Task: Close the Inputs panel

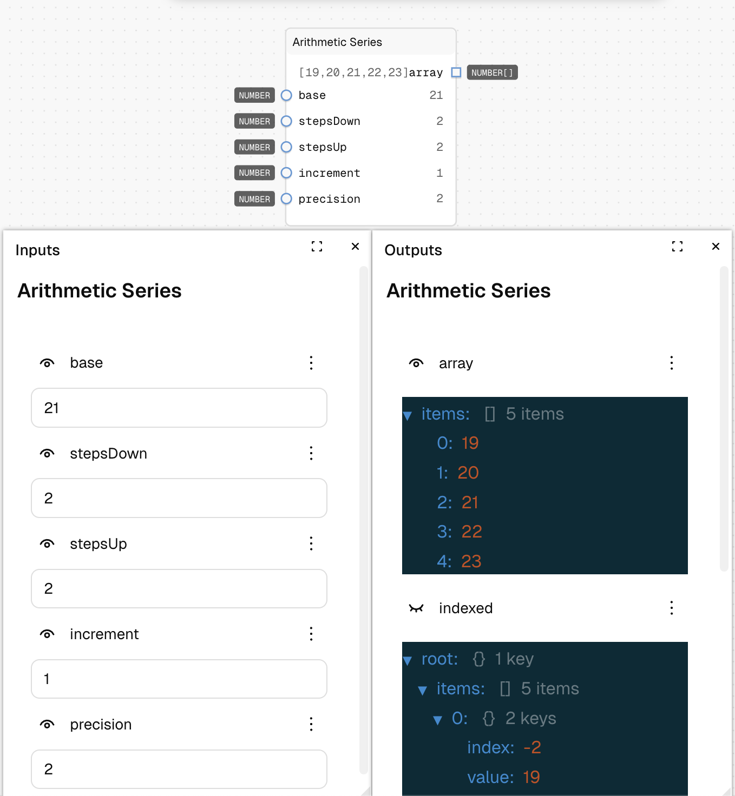Action: click(355, 247)
